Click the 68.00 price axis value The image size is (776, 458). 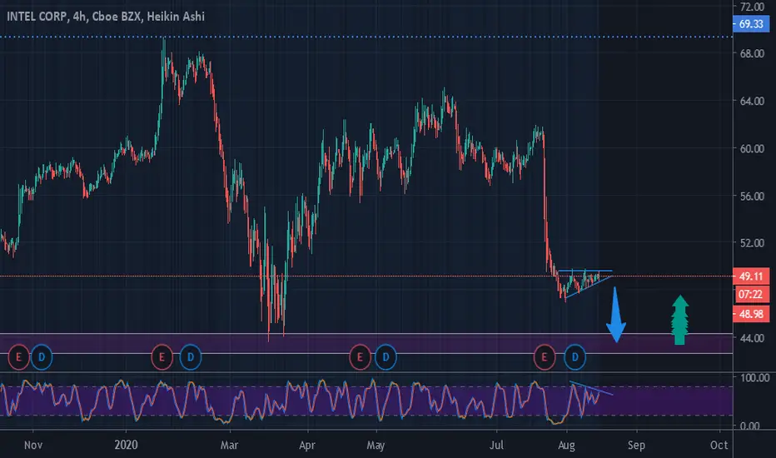click(x=752, y=53)
